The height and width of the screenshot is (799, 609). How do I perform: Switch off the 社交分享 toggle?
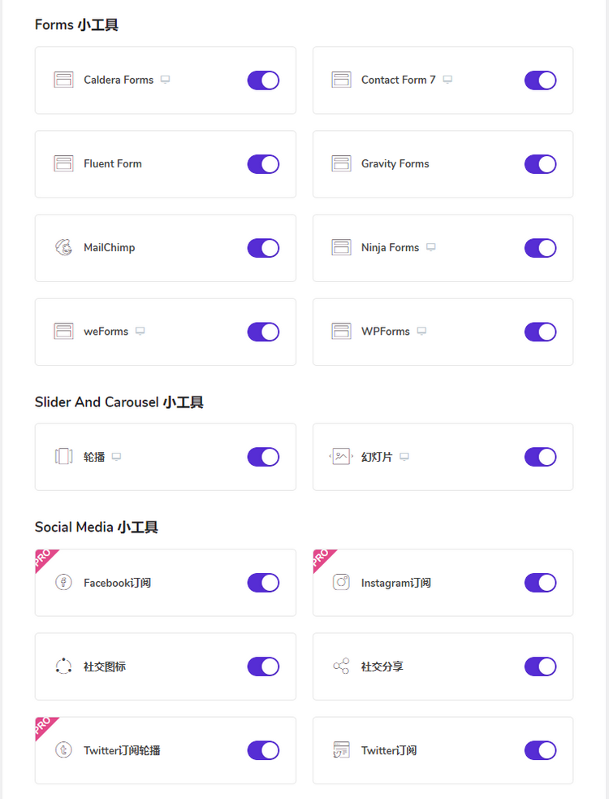coord(540,667)
